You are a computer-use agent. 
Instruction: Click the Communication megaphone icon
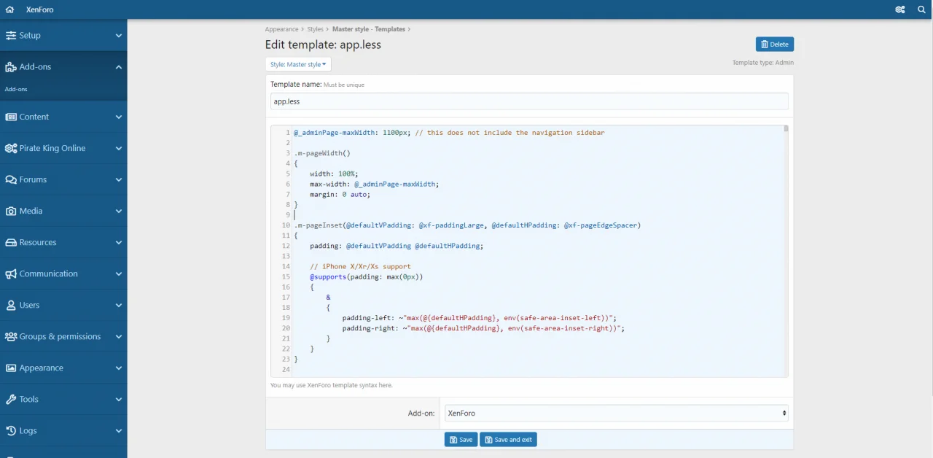pos(11,273)
